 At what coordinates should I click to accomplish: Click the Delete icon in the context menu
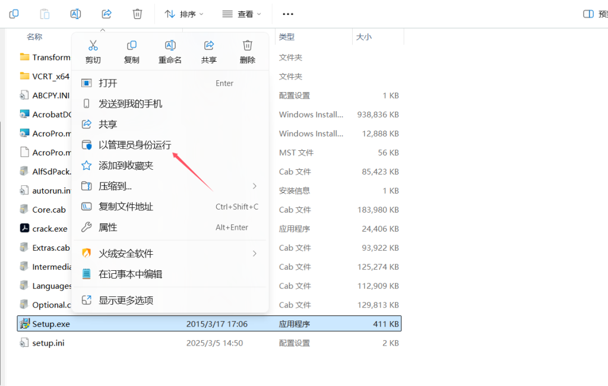coord(247,45)
